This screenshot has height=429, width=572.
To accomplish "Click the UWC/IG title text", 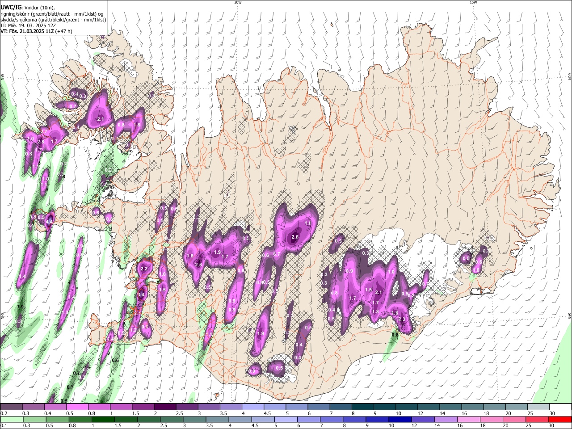I will pyautogui.click(x=11, y=8).
